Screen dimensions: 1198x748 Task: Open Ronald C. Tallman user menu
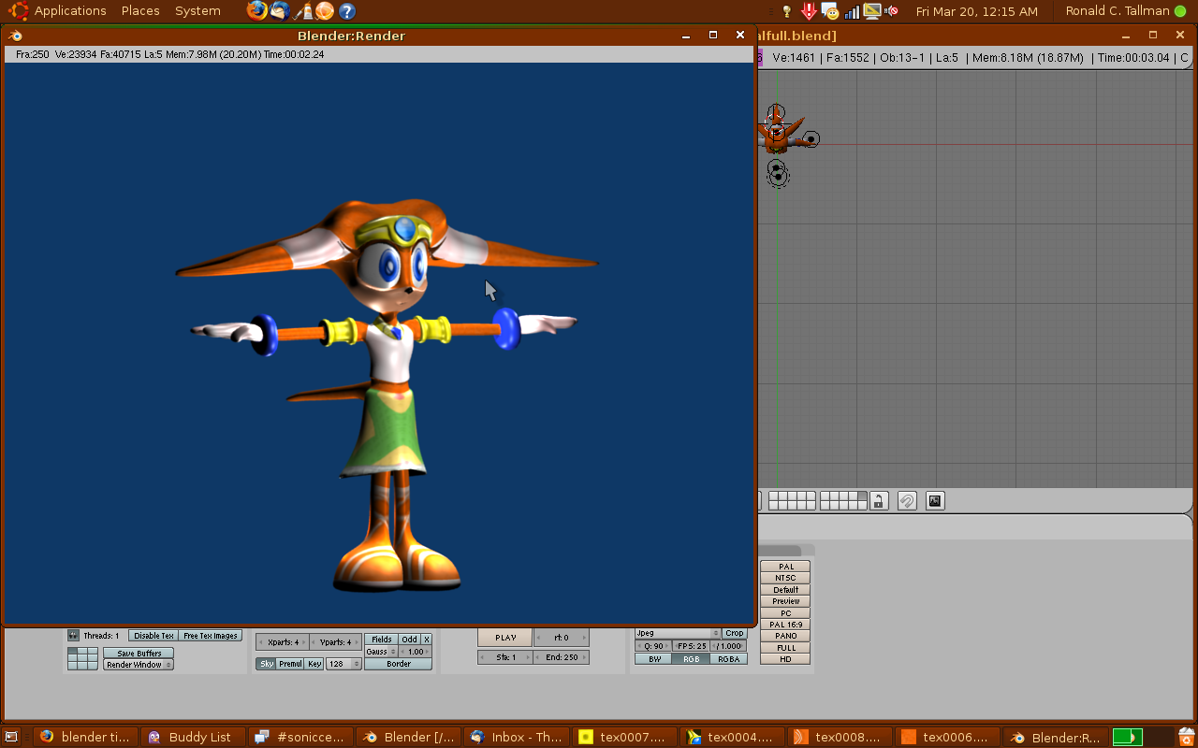(1118, 11)
